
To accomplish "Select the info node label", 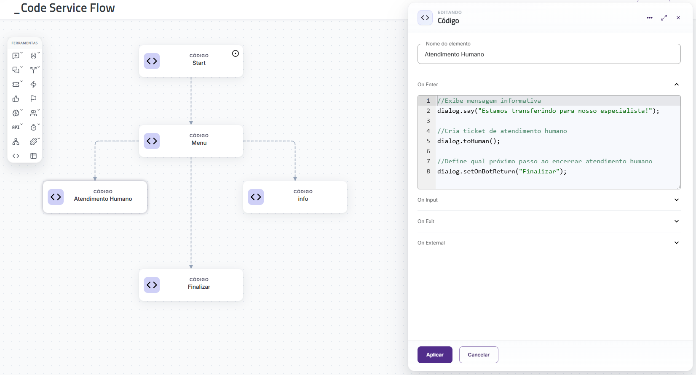I will (303, 199).
